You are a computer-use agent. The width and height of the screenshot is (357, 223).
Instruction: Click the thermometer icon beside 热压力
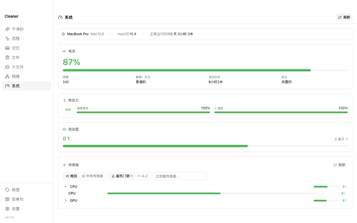pos(64,100)
